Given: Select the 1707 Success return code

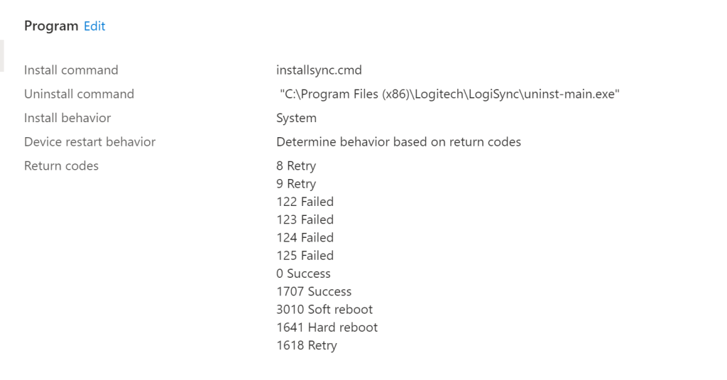Looking at the screenshot, I should pos(314,291).
